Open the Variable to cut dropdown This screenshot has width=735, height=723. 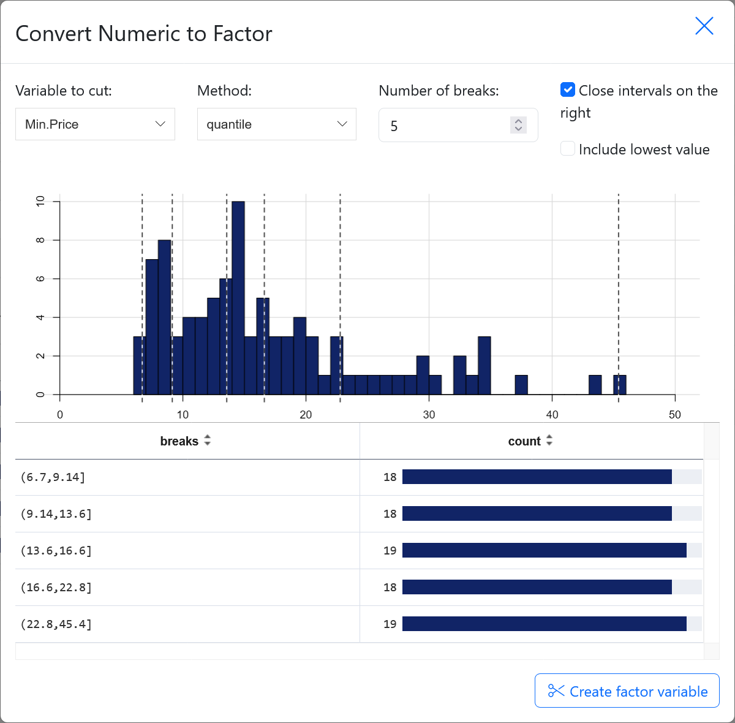pyautogui.click(x=95, y=124)
